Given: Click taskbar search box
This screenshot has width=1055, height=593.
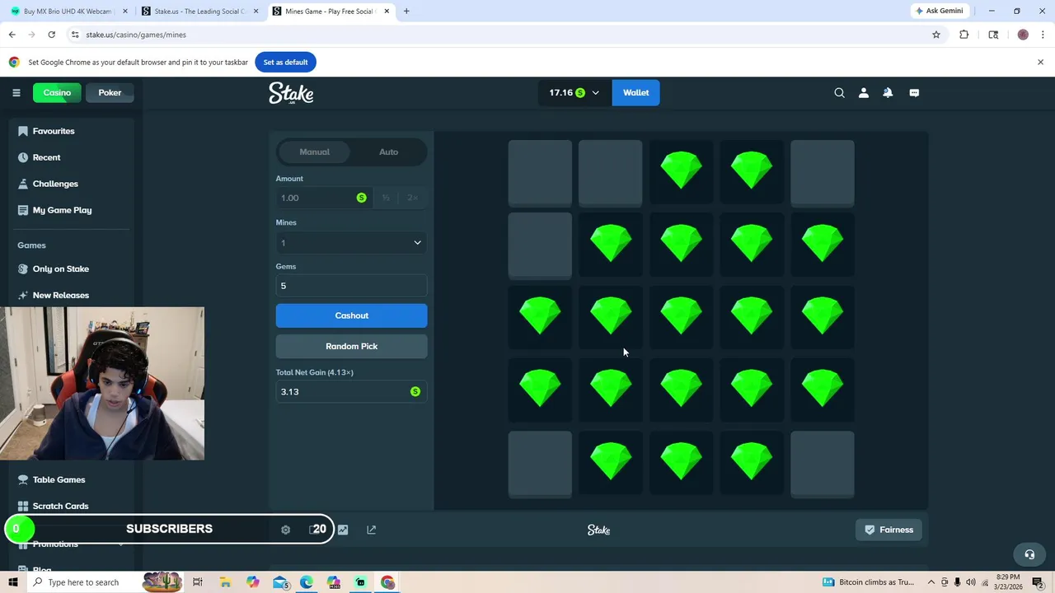Looking at the screenshot, I should (x=82, y=582).
